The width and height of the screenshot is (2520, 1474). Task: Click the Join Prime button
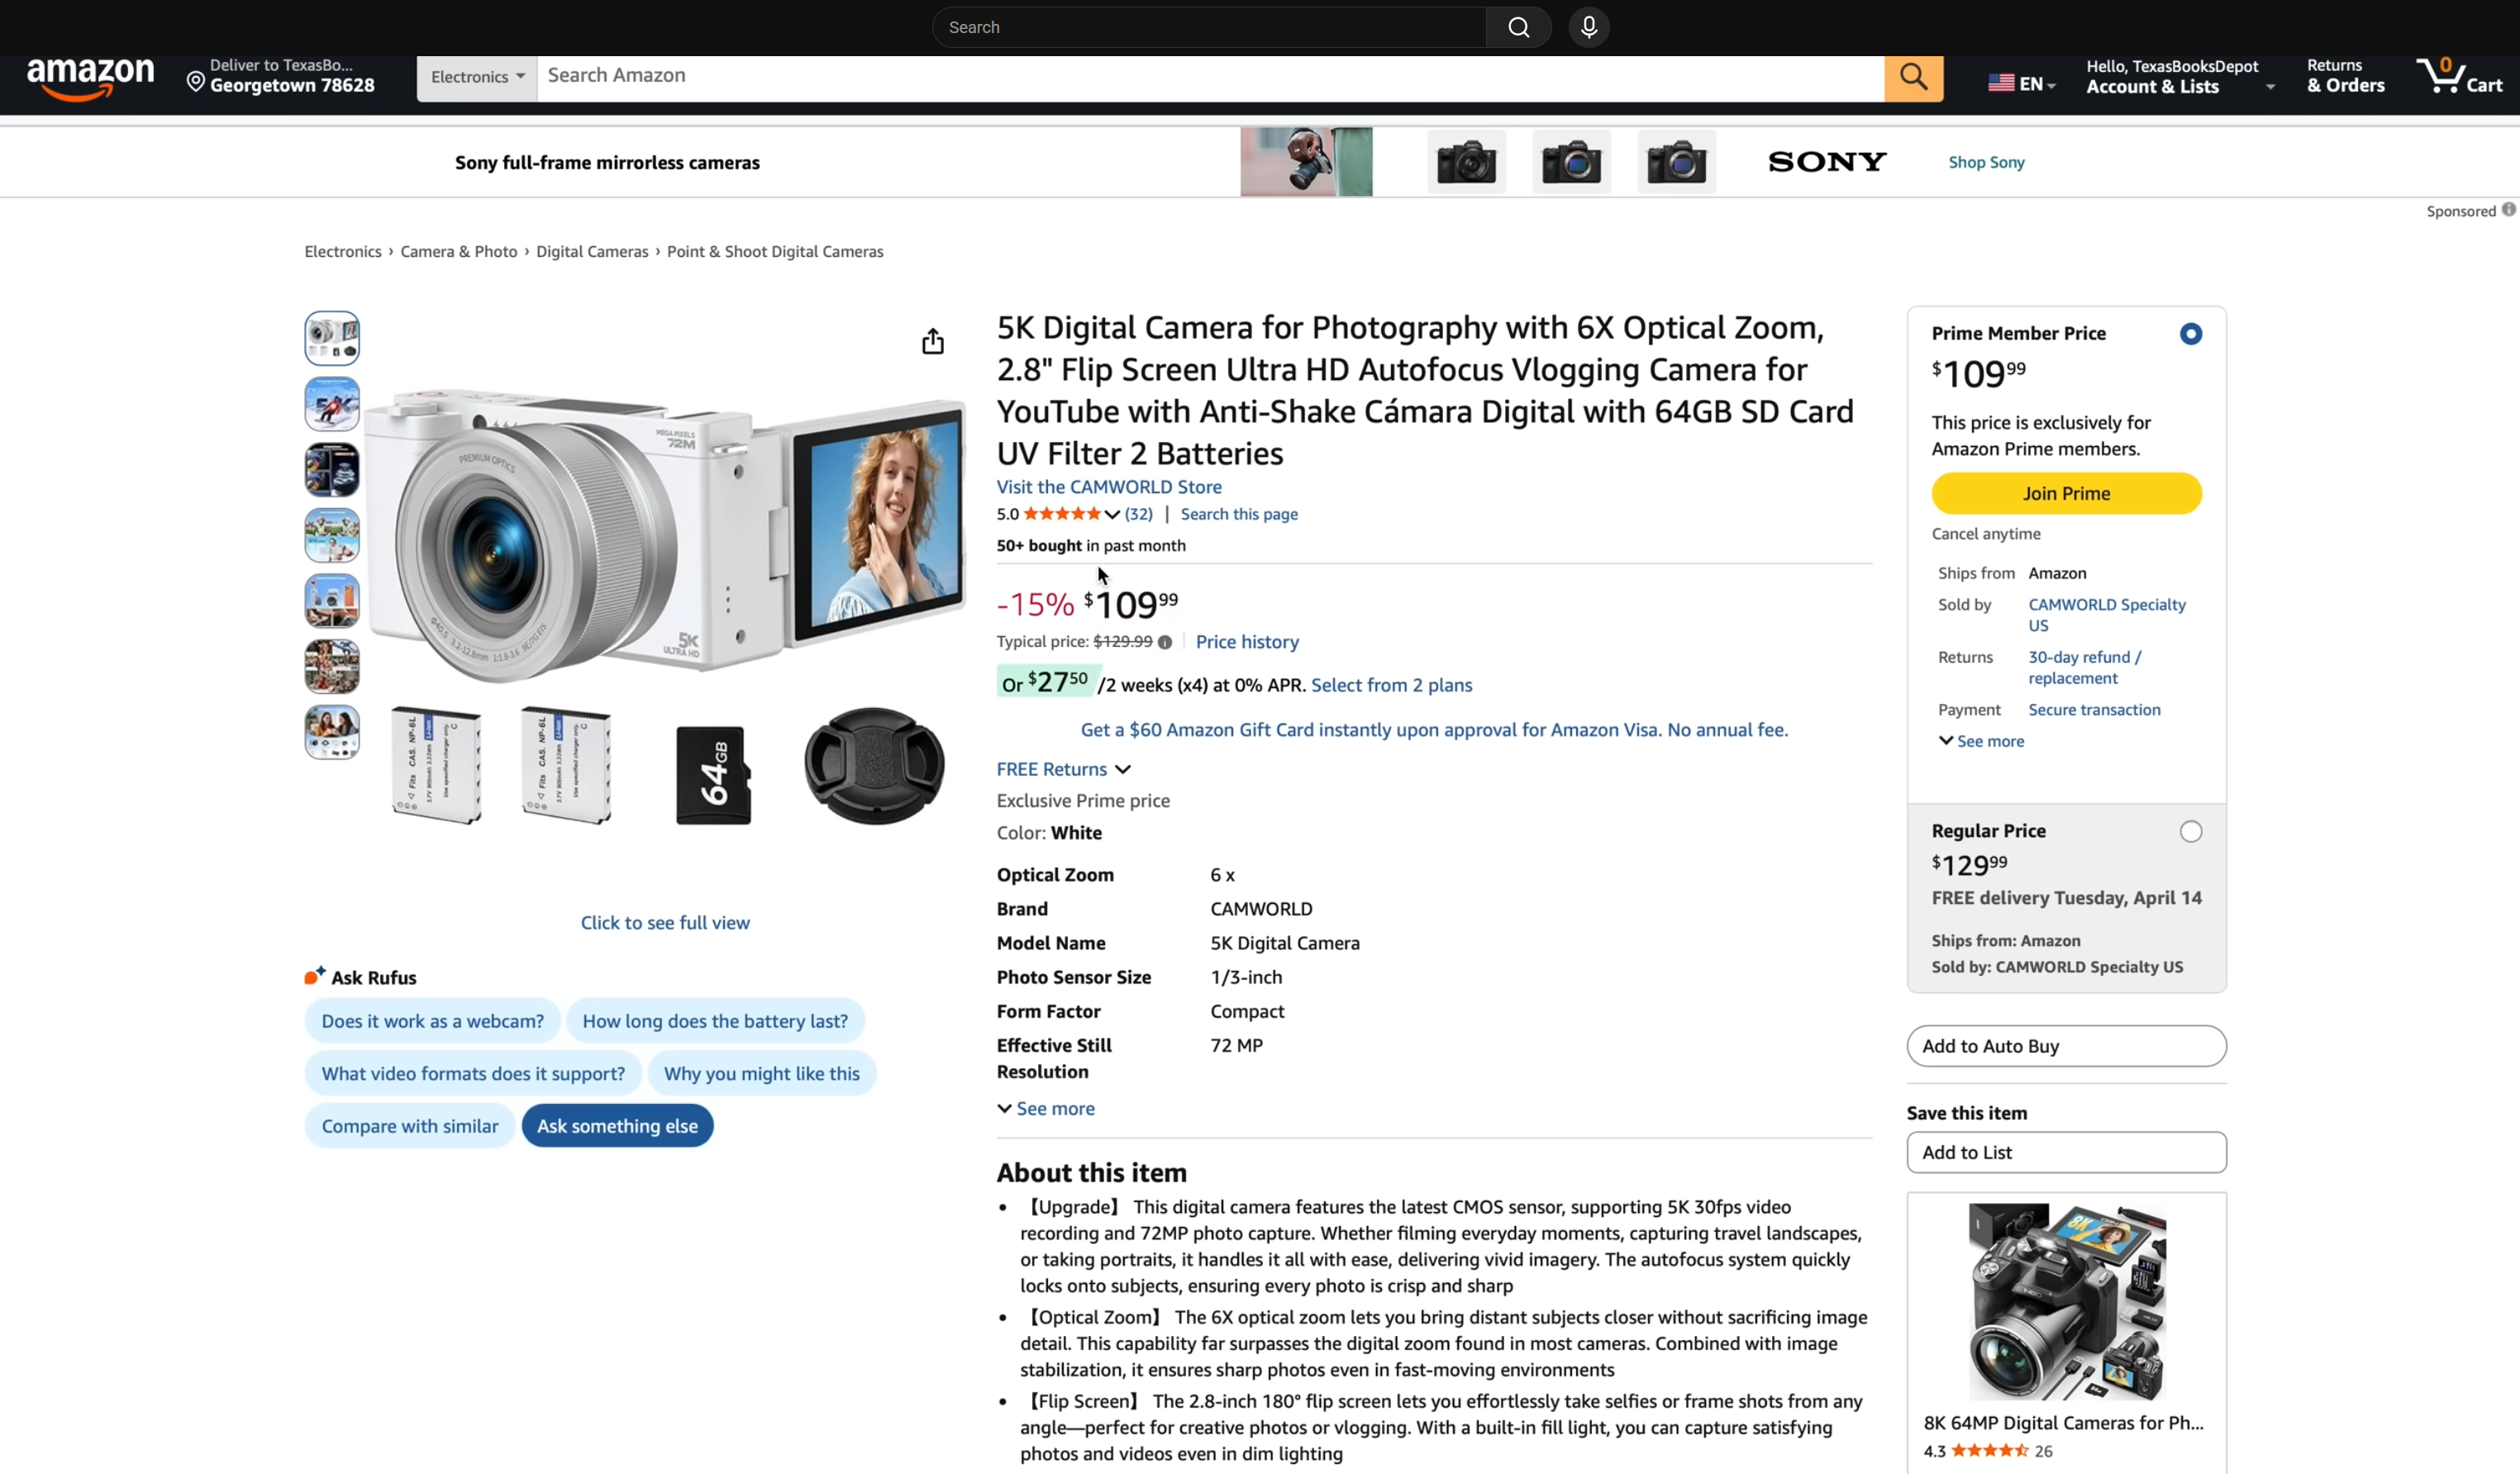point(2066,493)
